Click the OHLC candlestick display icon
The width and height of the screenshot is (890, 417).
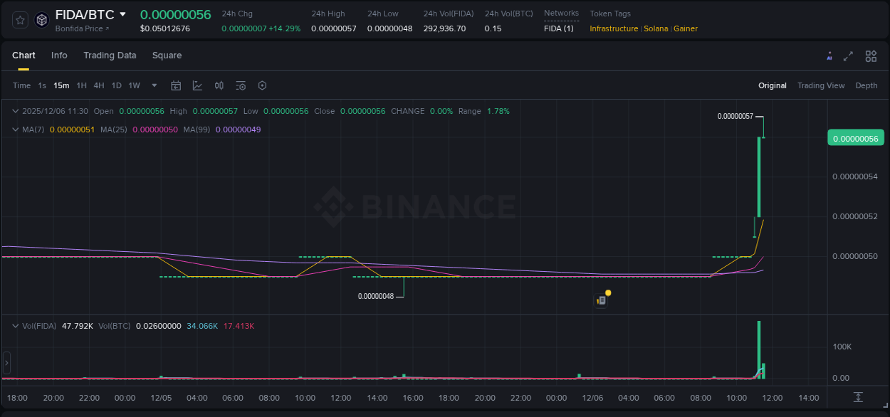(219, 85)
